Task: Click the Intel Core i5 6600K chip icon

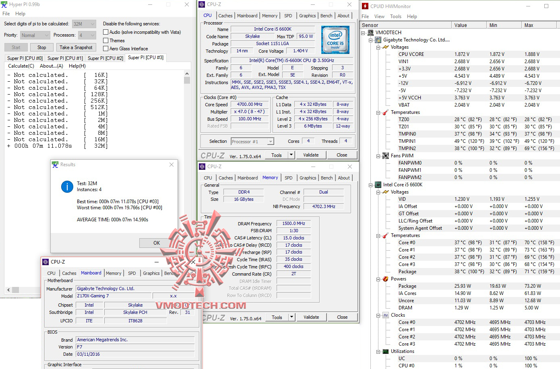Action: 378,185
